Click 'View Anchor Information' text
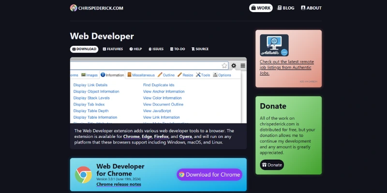Image resolution: width=387 pixels, height=193 pixels. pyautogui.click(x=164, y=91)
